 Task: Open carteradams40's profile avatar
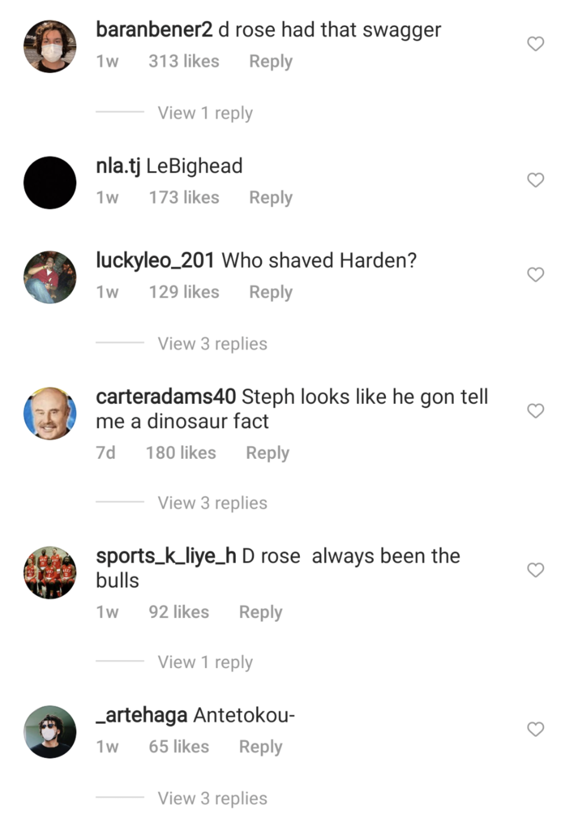(50, 413)
